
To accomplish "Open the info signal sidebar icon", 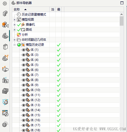I will pos(5,124).
